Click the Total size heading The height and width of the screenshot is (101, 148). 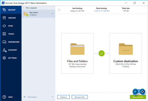click(x=126, y=8)
